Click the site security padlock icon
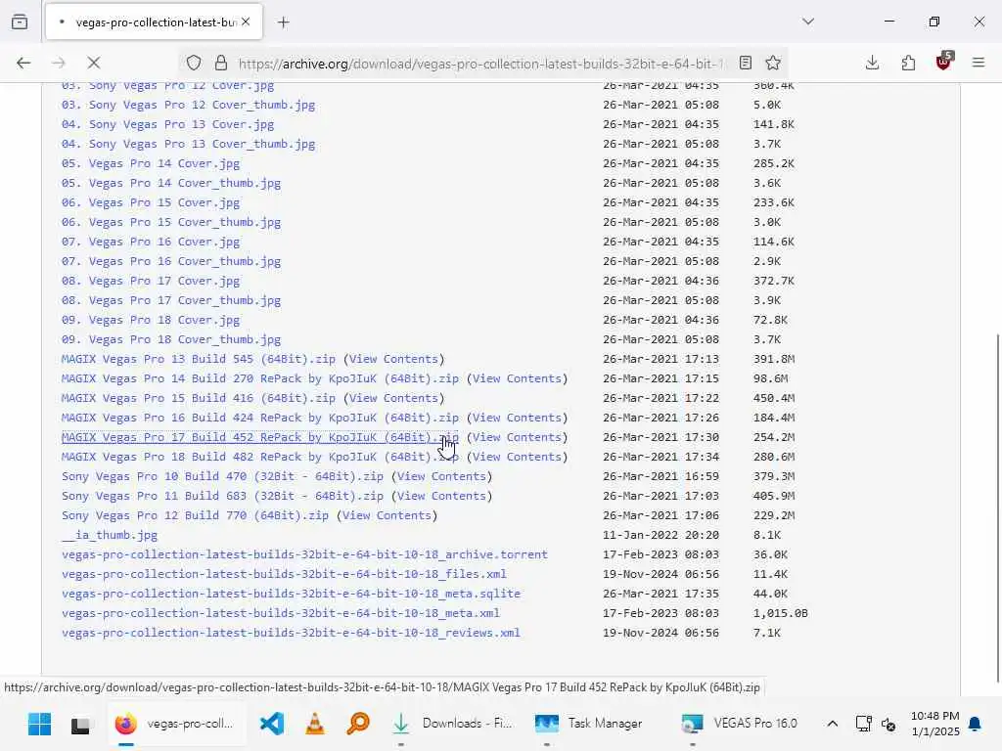The width and height of the screenshot is (1002, 751). point(221,63)
